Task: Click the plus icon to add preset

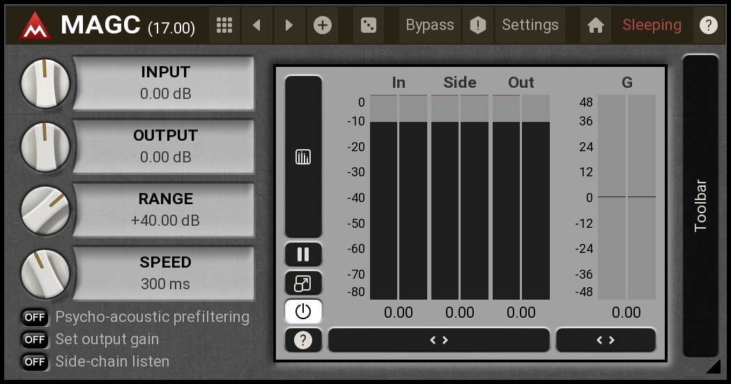Action: [x=322, y=26]
